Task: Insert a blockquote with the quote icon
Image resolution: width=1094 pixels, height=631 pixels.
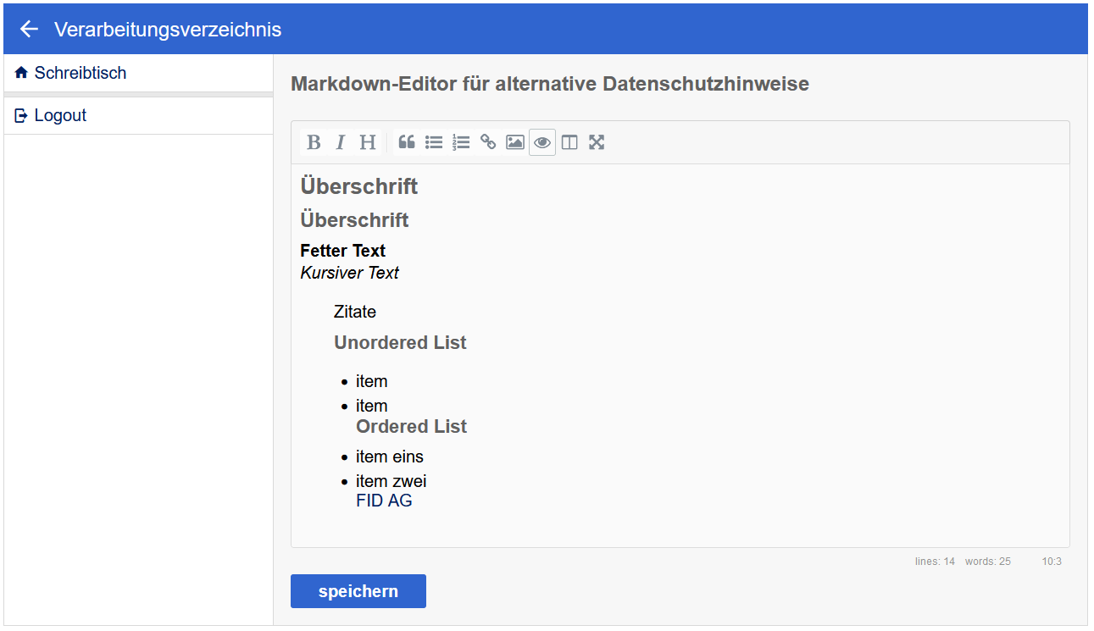Action: (x=407, y=142)
